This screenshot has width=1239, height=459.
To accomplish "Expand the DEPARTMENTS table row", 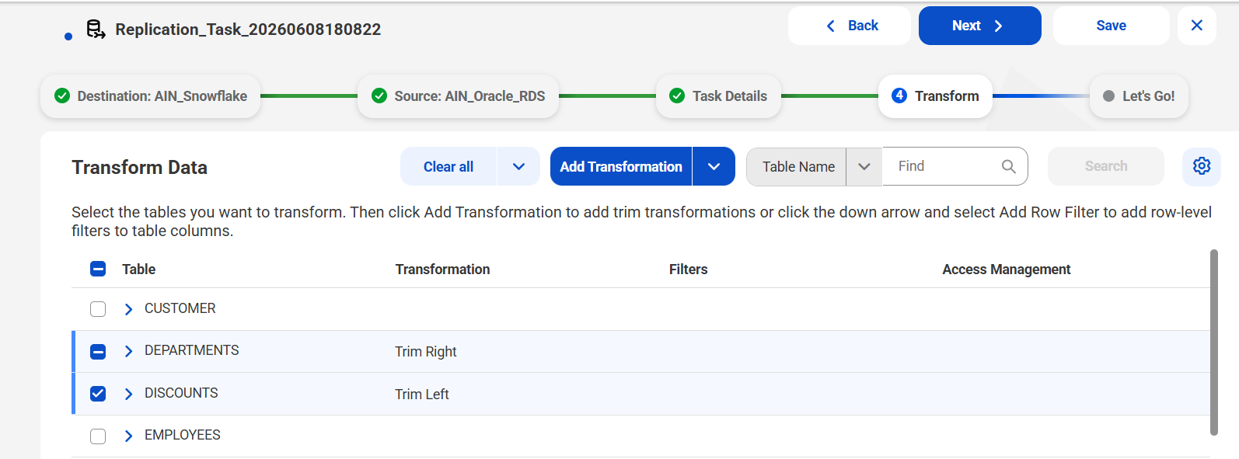I will pos(128,352).
